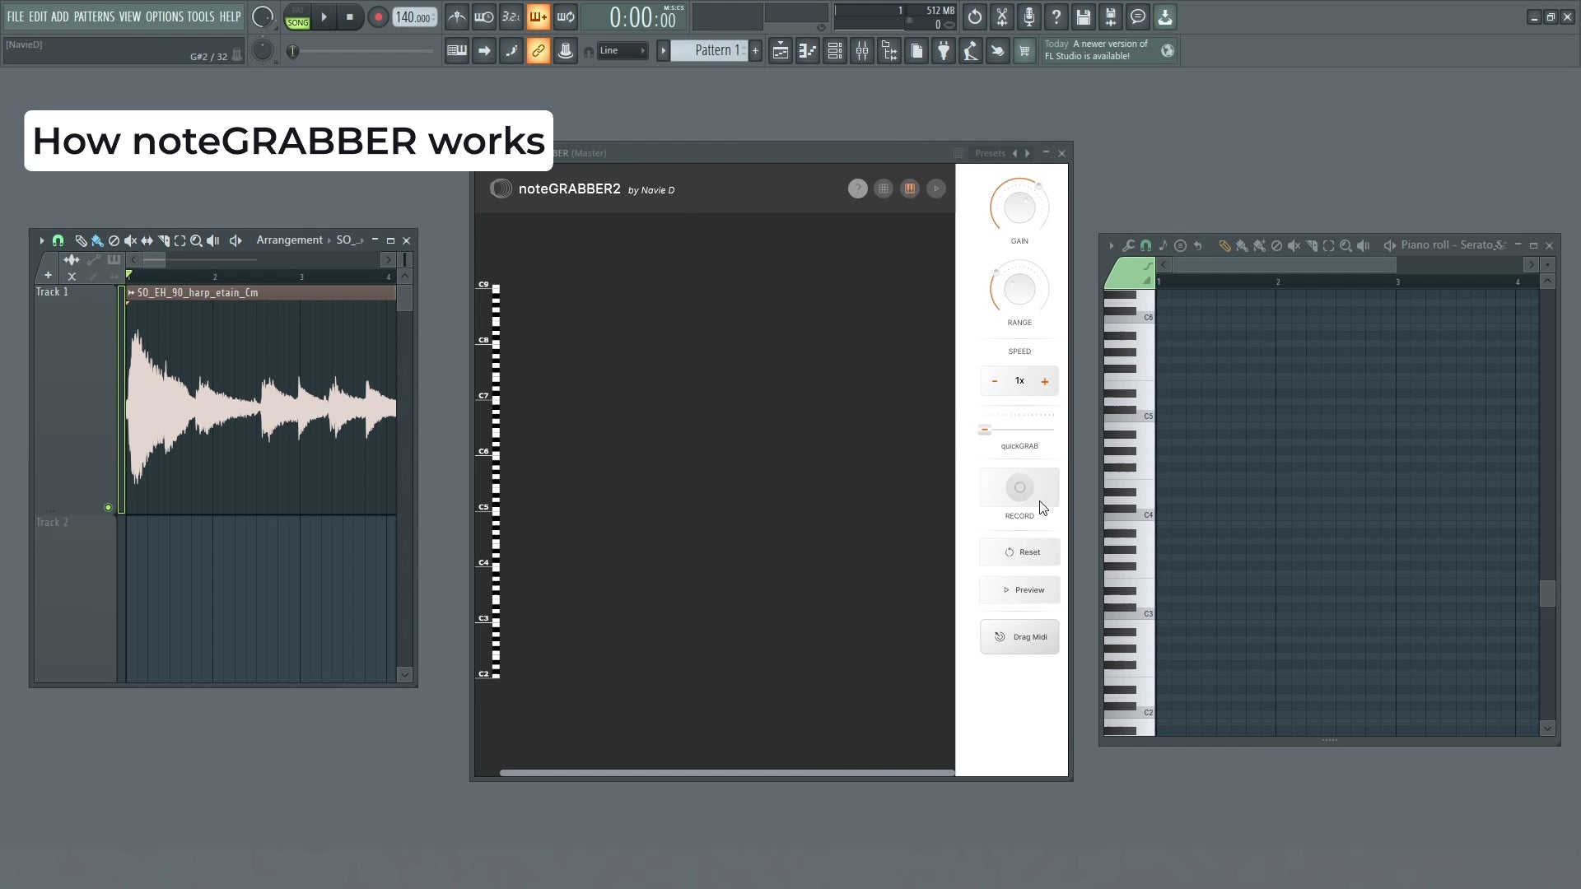The width and height of the screenshot is (1581, 889).
Task: Click the noteGRABBER orange piano icon
Action: tap(910, 189)
